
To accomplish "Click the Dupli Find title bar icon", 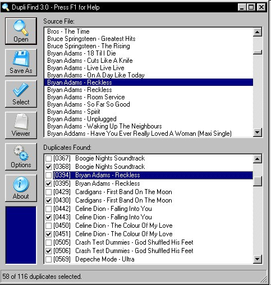I will pos(6,7).
